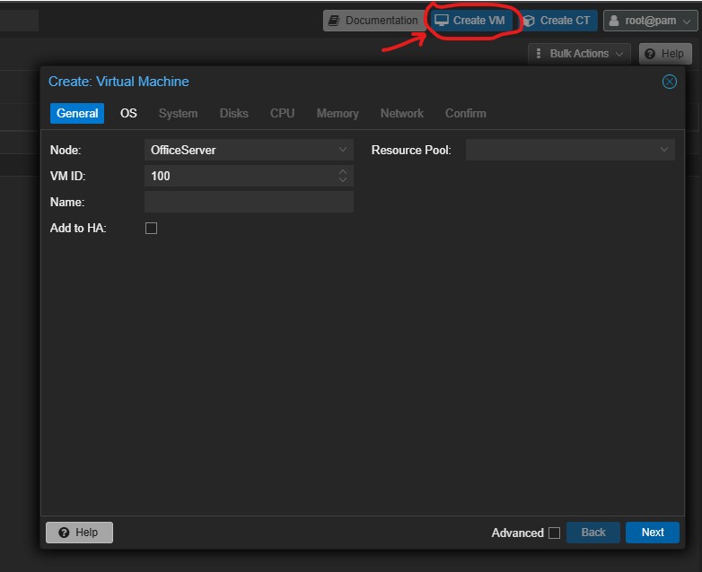The width and height of the screenshot is (702, 572).
Task: Click into the Name text field
Action: tap(249, 203)
